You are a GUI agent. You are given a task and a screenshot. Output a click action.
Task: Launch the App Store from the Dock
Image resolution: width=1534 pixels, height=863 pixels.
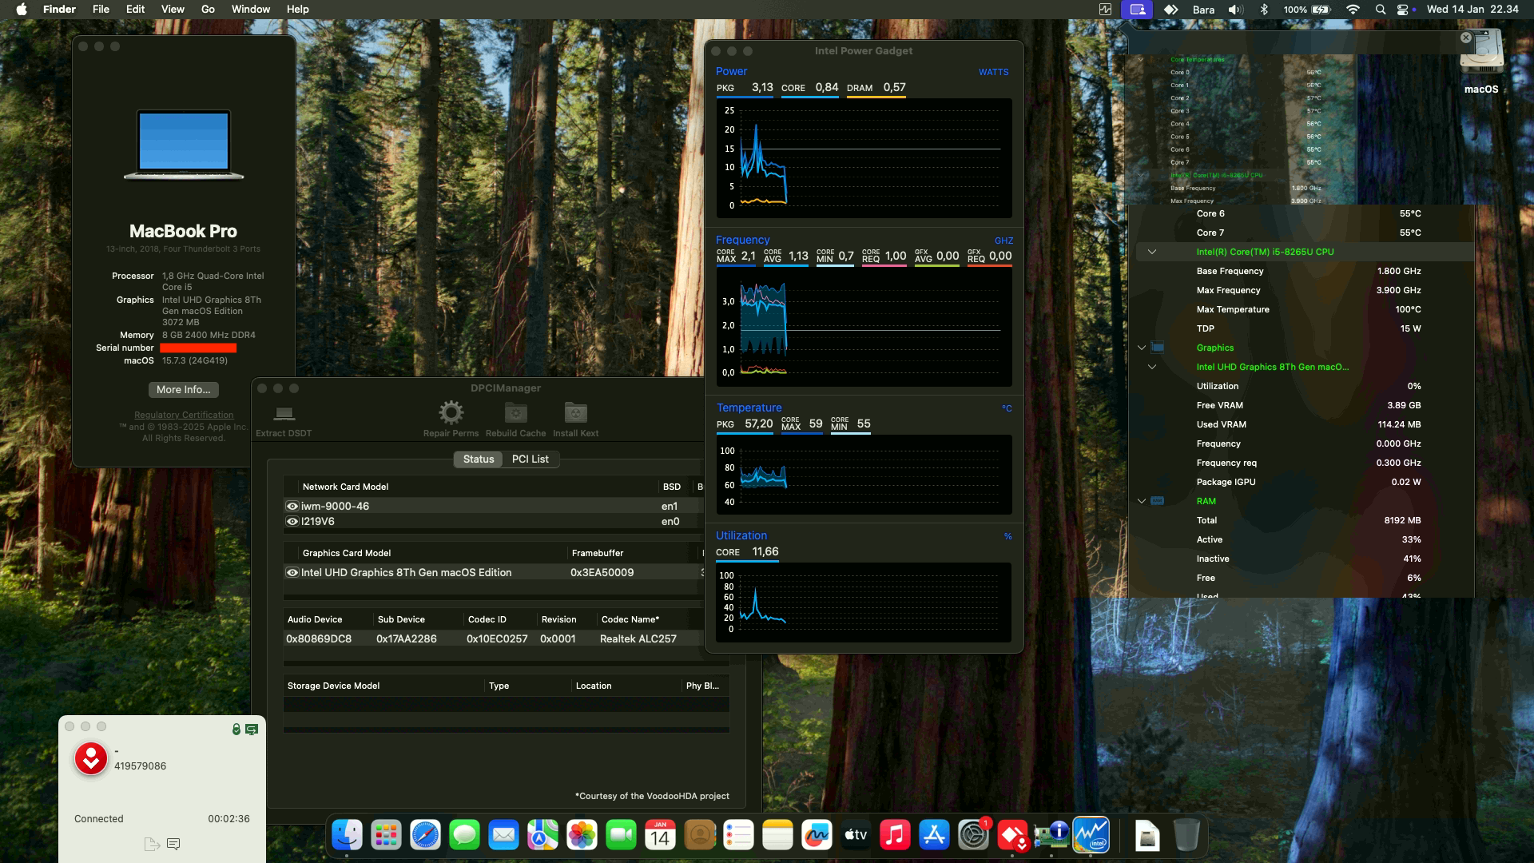(x=935, y=835)
